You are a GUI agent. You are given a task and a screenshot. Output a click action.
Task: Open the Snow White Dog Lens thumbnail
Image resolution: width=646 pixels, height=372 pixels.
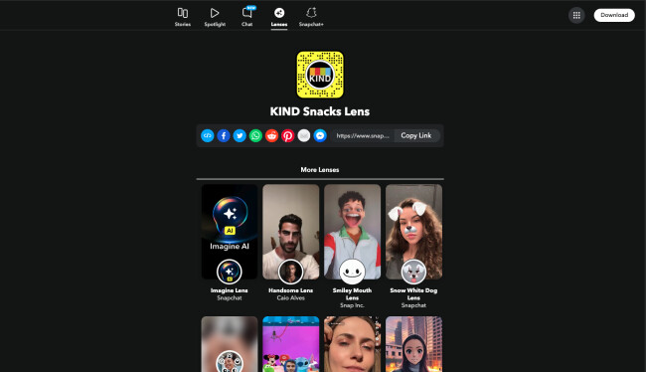(x=413, y=232)
